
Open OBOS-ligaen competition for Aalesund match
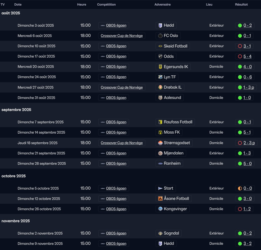pos(116,98)
